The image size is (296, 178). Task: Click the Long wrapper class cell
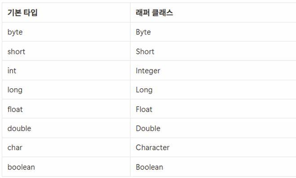click(213, 90)
